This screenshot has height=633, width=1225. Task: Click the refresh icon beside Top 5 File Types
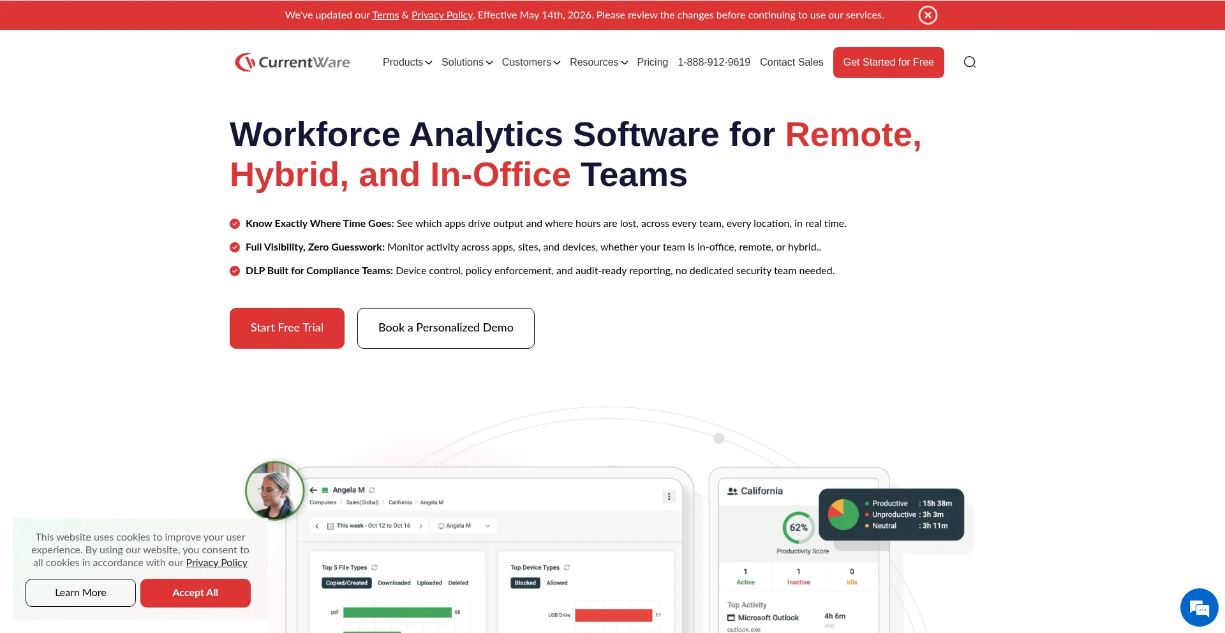click(375, 567)
